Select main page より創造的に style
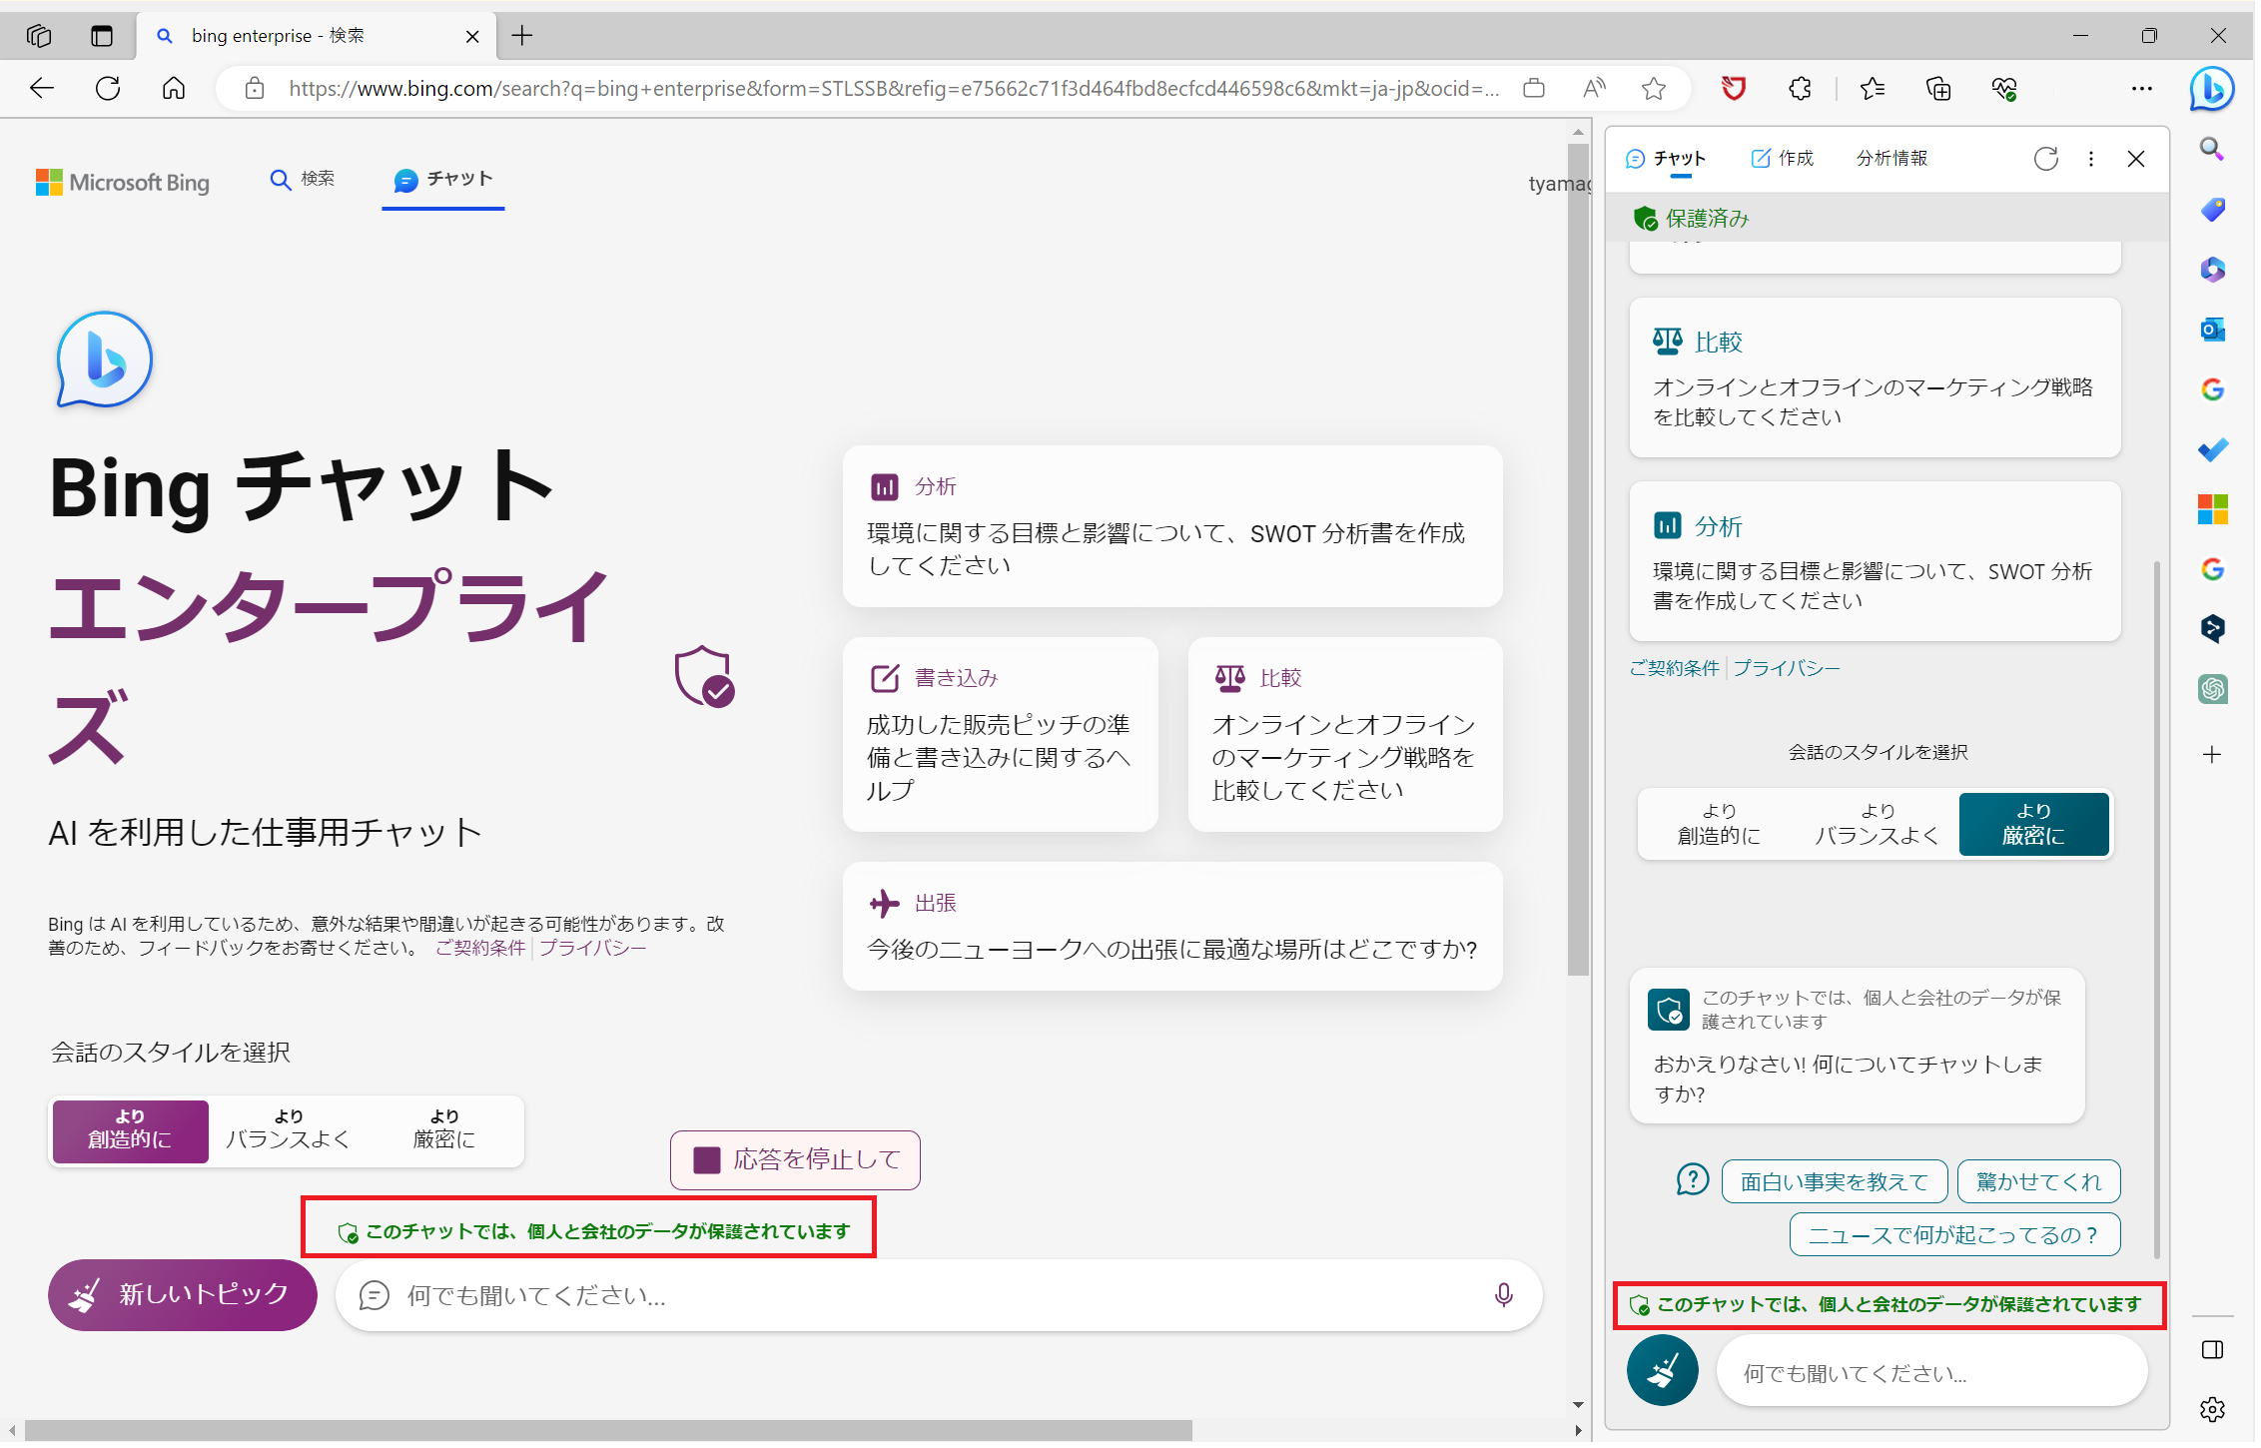The width and height of the screenshot is (2261, 1448). [130, 1131]
